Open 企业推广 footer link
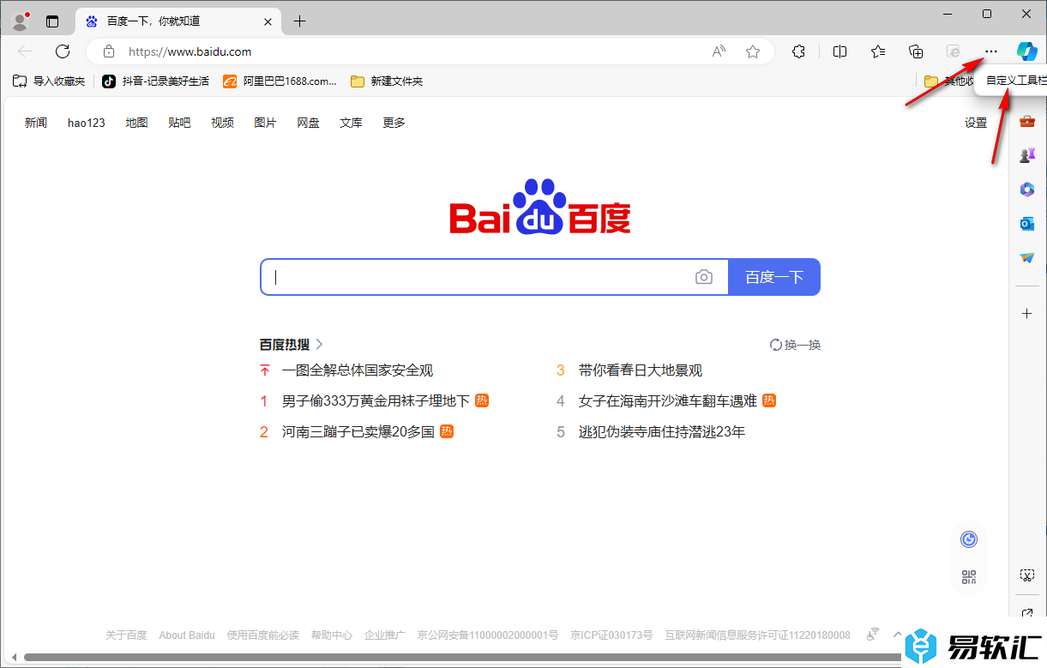Image resolution: width=1047 pixels, height=668 pixels. coord(385,635)
